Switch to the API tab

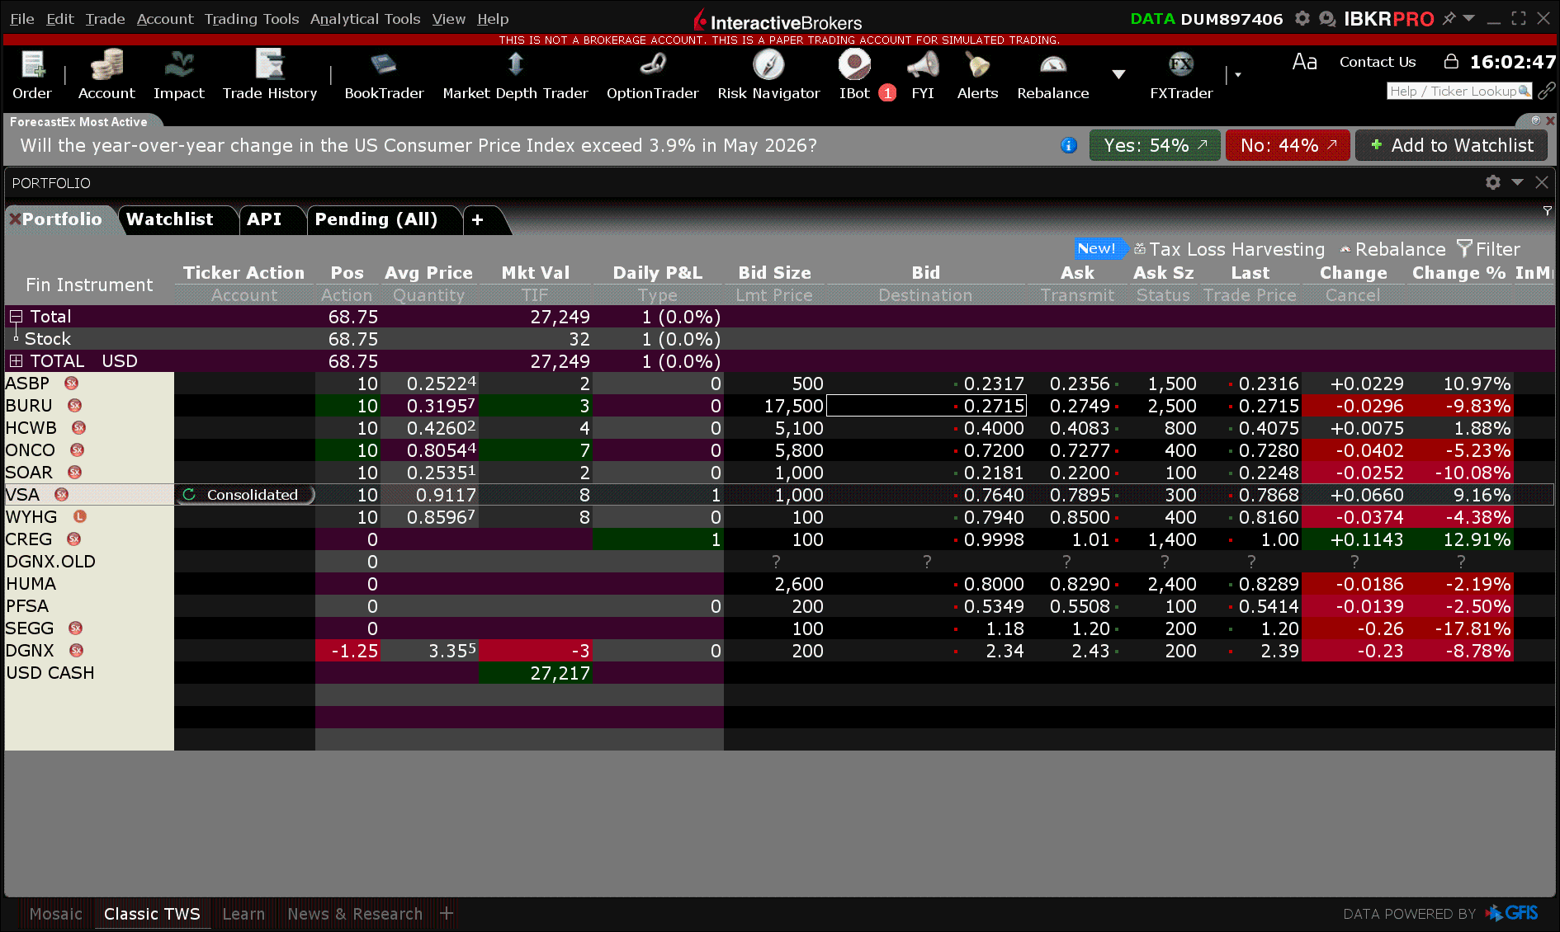(x=264, y=219)
